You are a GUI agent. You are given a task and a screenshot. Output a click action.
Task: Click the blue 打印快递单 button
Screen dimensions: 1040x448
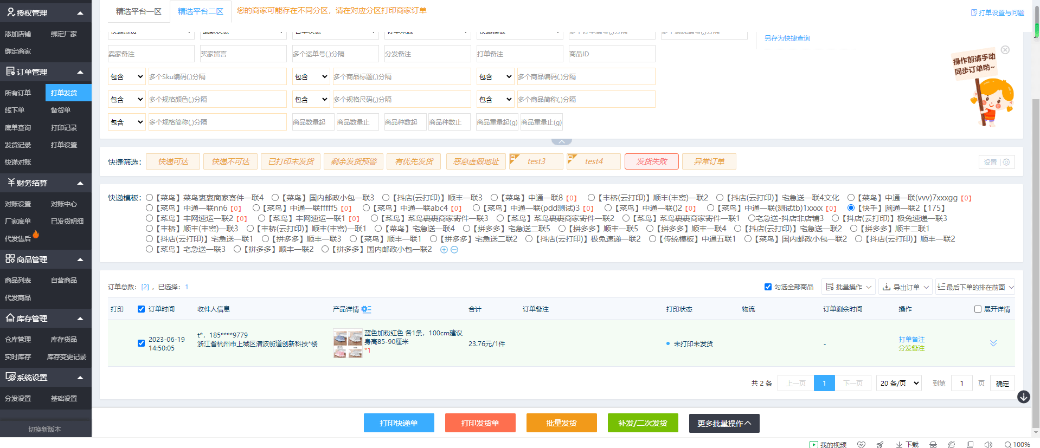point(399,423)
